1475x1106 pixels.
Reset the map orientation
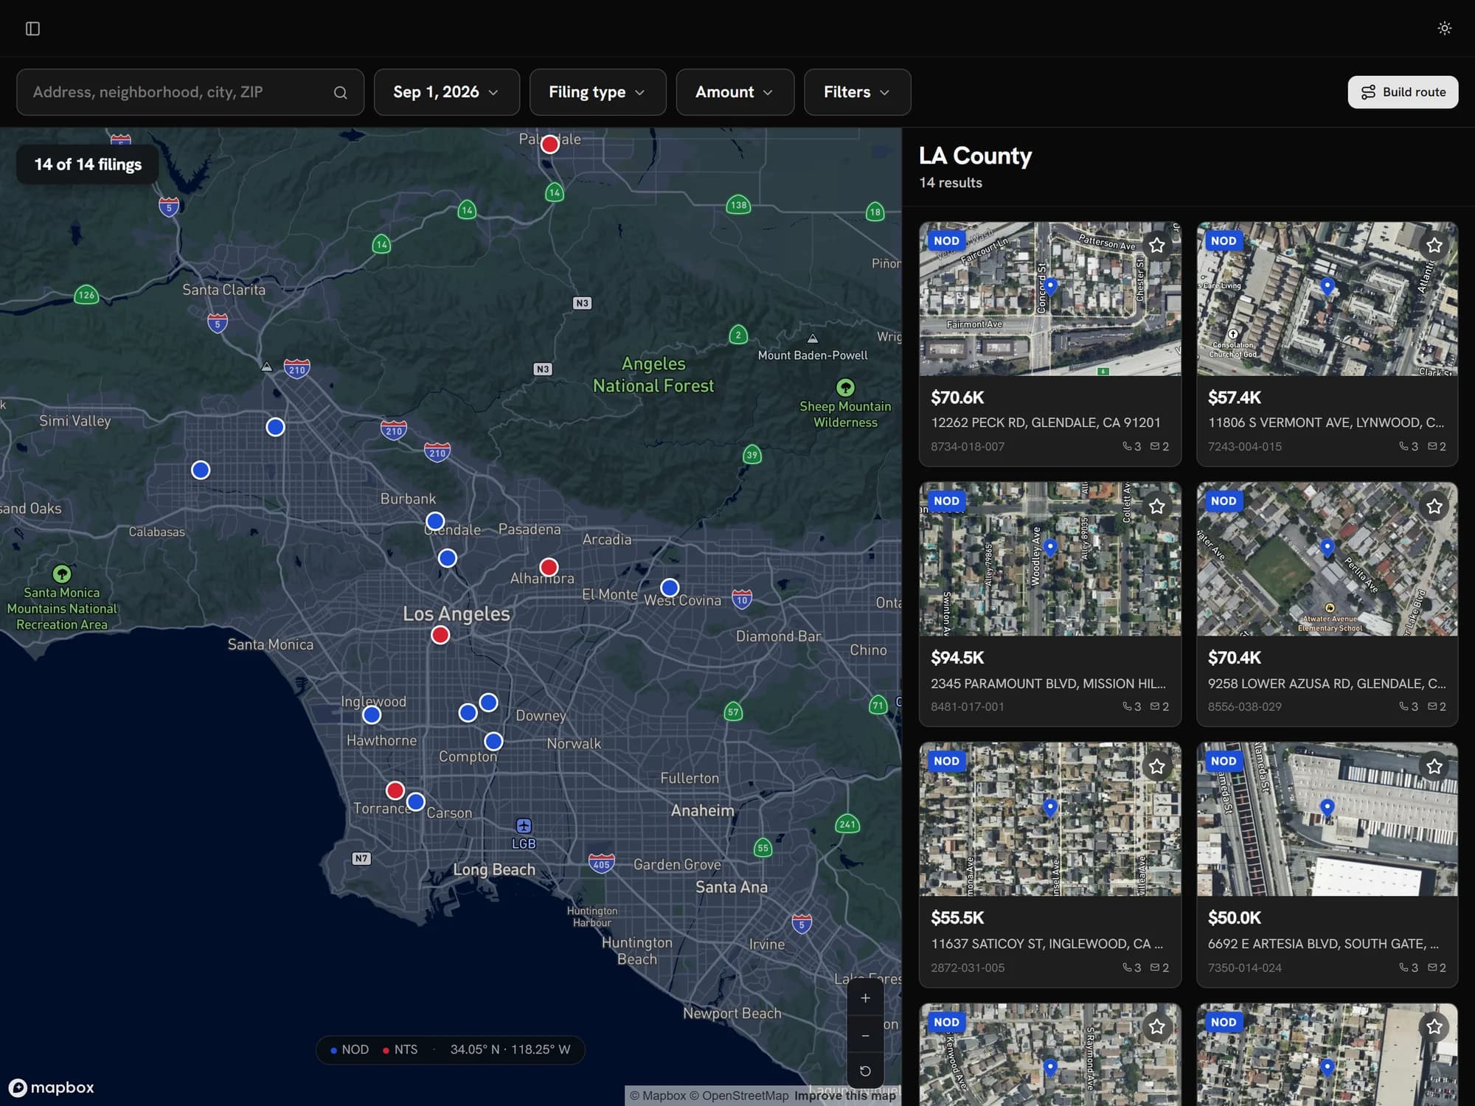point(865,1071)
